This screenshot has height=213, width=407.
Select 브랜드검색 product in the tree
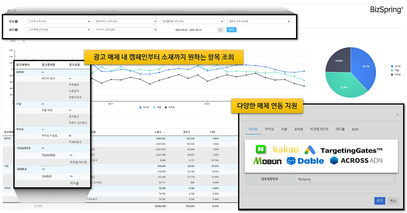point(75,97)
